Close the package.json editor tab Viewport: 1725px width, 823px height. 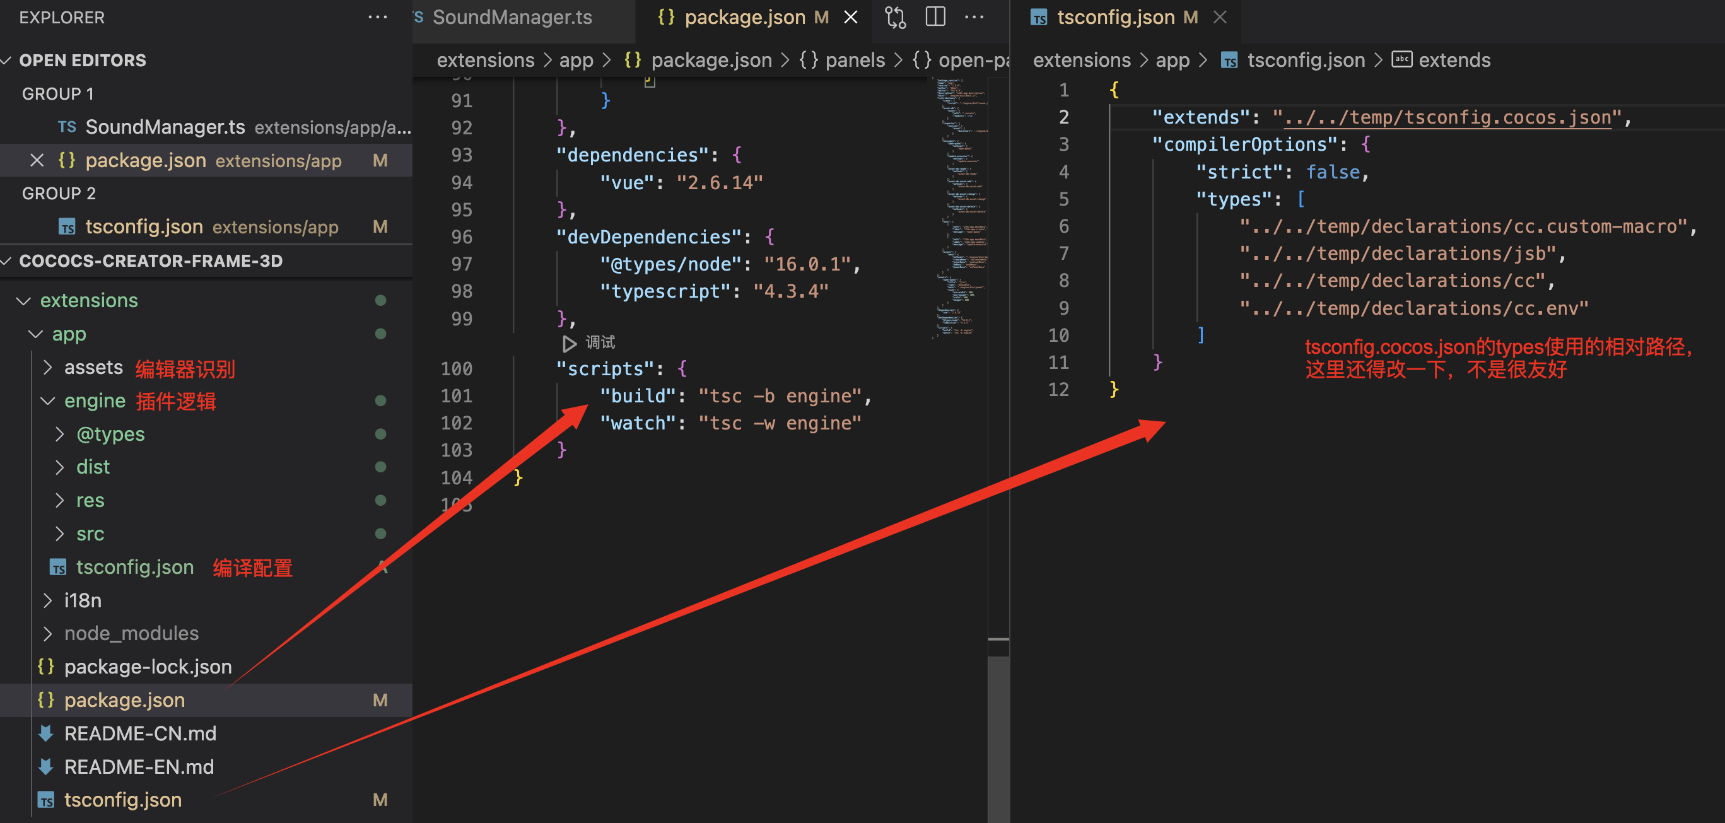(x=850, y=18)
